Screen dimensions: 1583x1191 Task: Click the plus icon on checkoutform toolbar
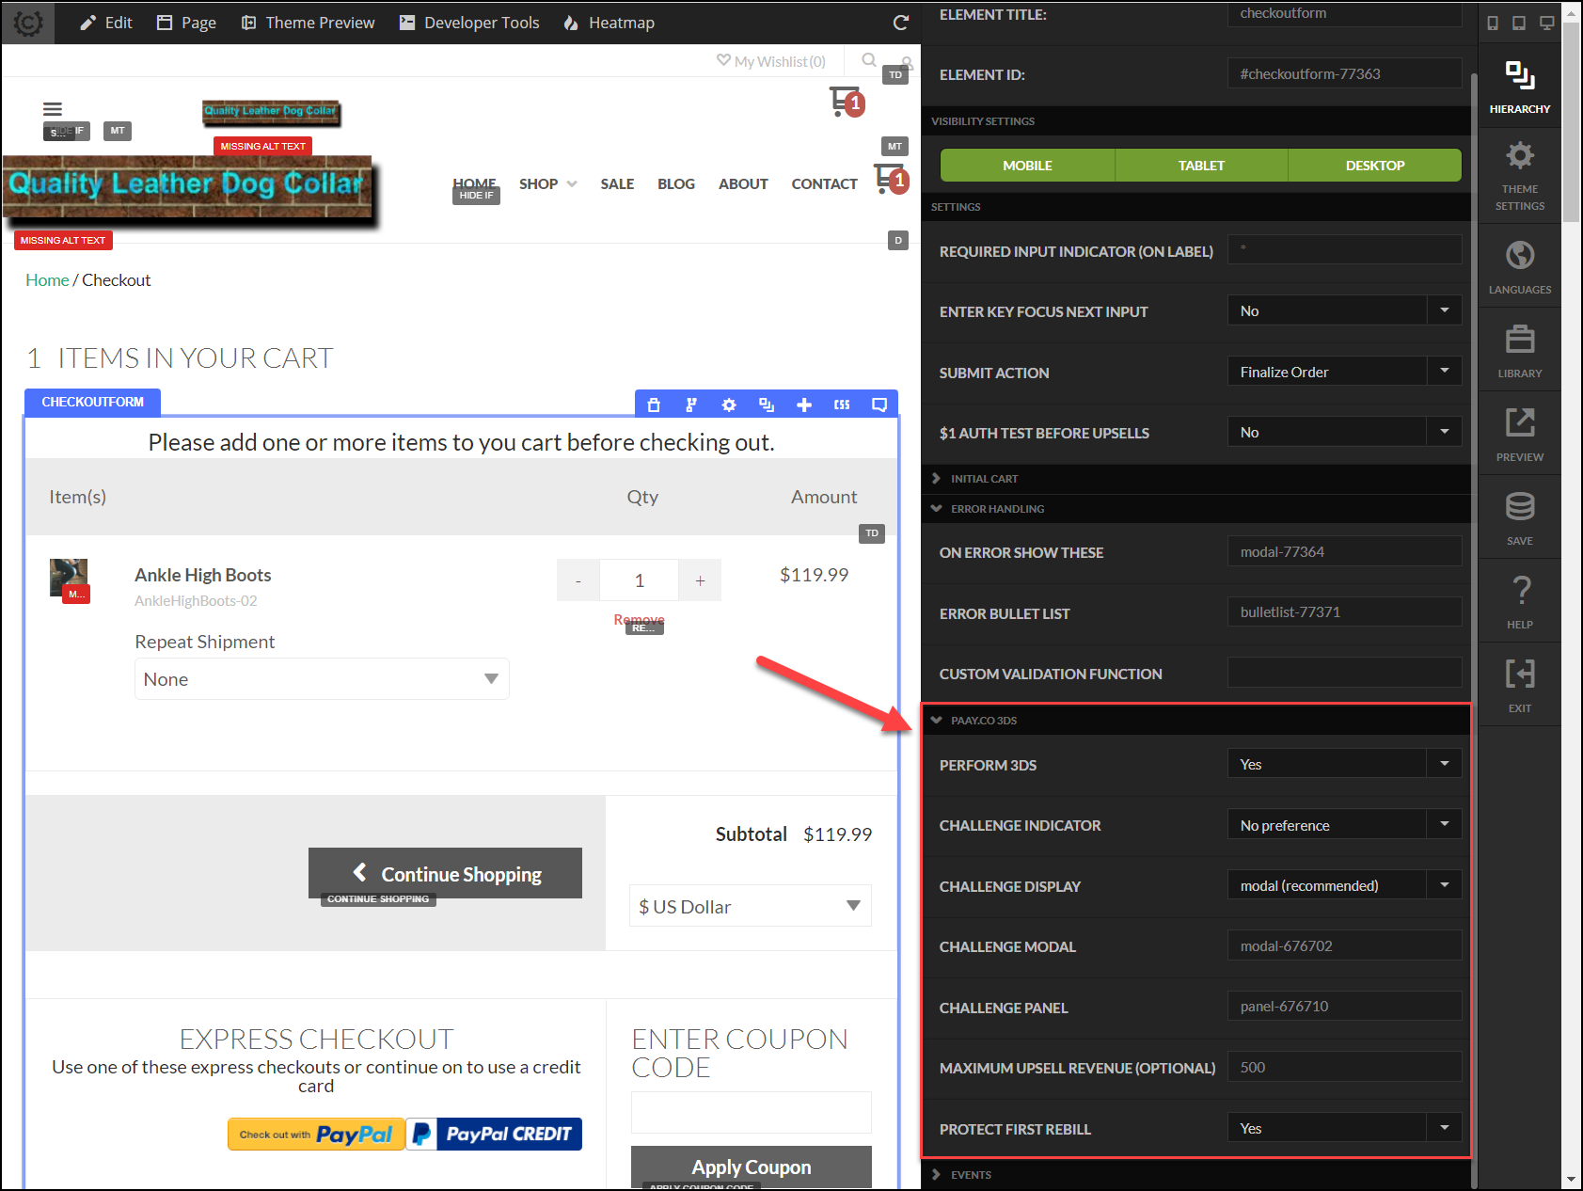pos(804,405)
